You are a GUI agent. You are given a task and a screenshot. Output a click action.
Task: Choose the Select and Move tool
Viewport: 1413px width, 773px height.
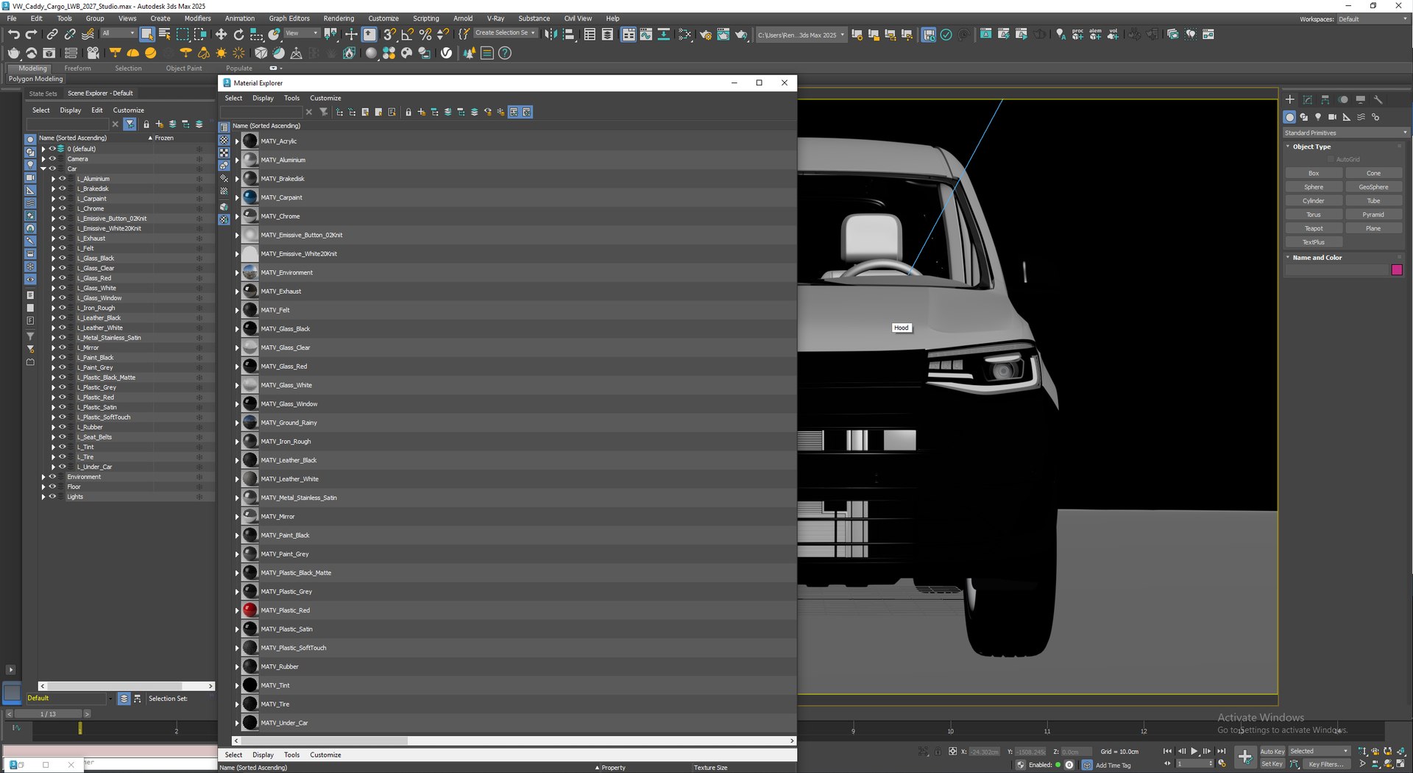click(221, 34)
